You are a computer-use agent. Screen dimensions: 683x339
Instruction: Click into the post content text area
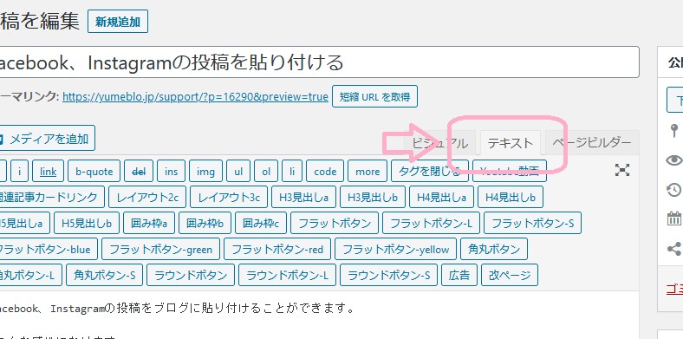point(319,315)
